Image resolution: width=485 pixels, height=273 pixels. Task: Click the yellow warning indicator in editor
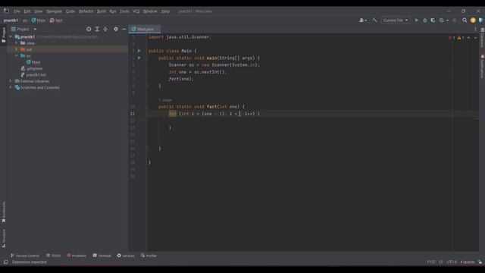tap(461, 38)
